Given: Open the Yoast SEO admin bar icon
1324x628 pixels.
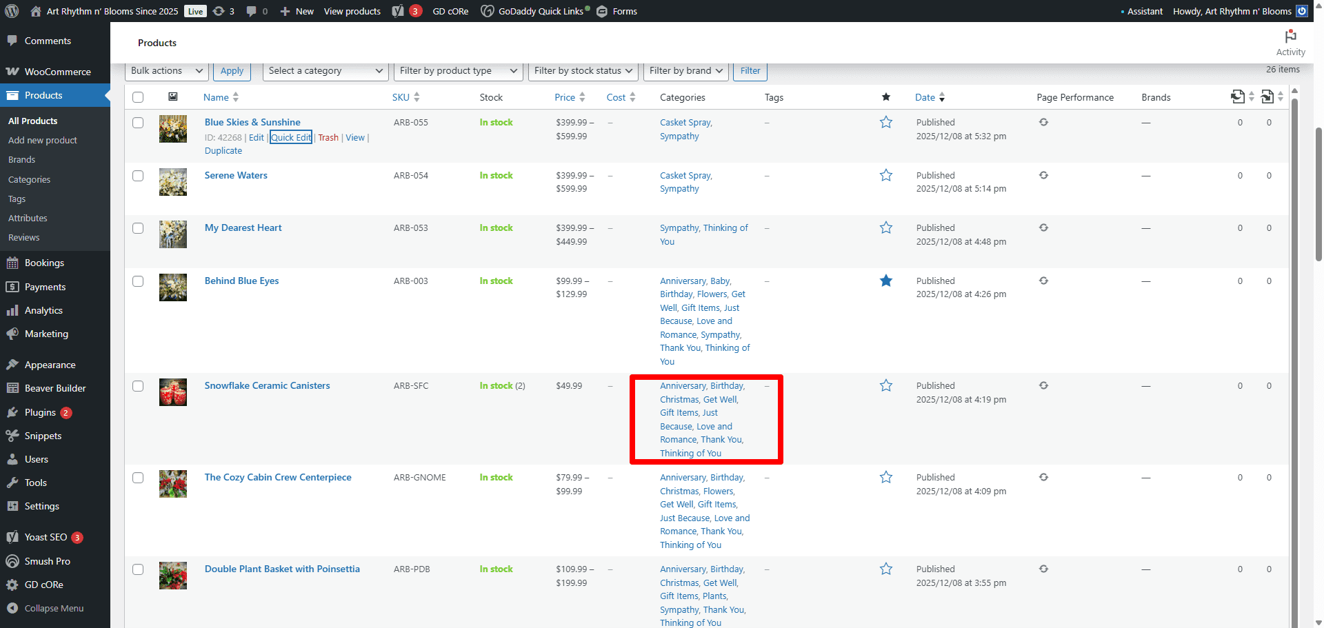Looking at the screenshot, I should tap(398, 11).
